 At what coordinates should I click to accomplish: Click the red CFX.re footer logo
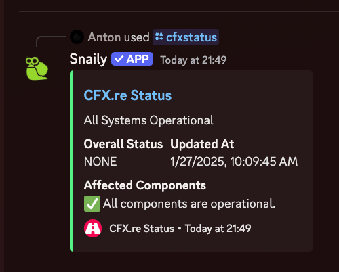pos(93,228)
